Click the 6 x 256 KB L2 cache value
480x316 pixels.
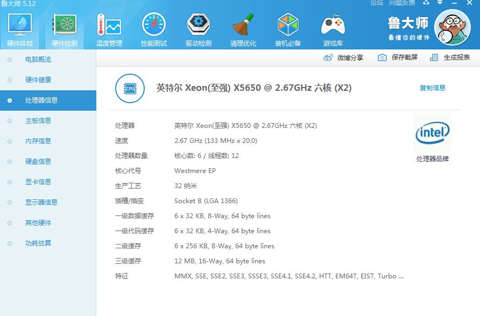[224, 246]
